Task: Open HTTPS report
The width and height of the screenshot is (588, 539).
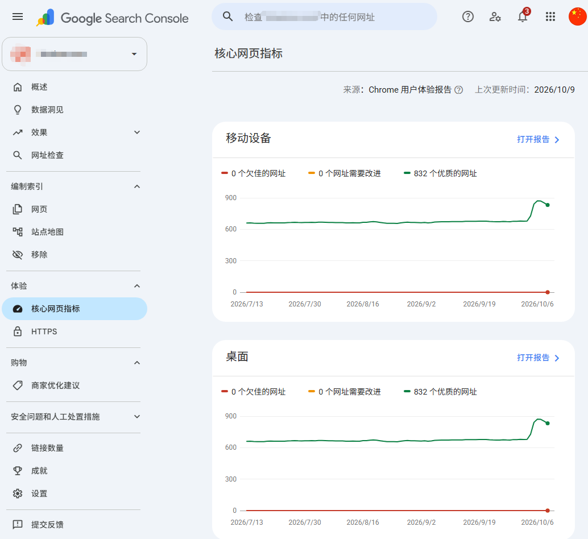Action: (74, 331)
